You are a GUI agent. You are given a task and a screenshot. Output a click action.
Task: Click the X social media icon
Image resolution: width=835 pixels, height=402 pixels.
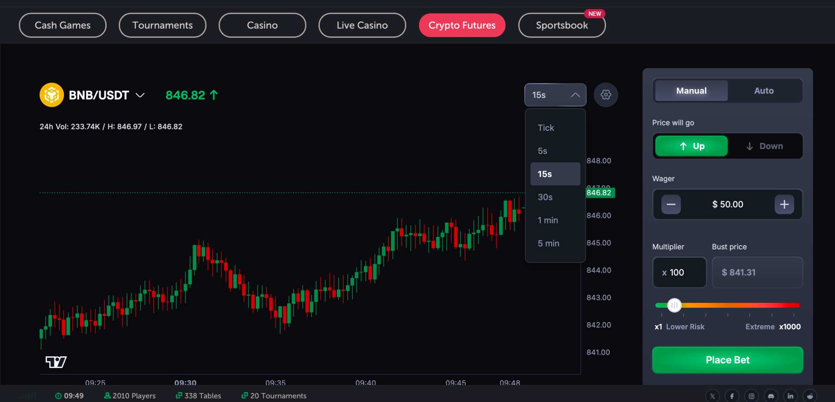(712, 396)
